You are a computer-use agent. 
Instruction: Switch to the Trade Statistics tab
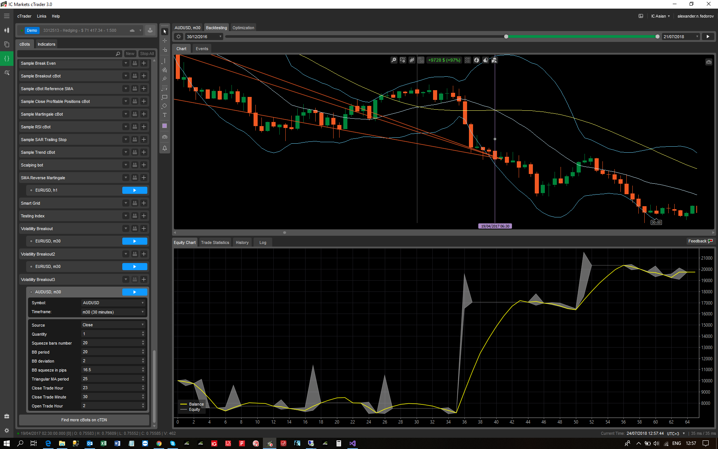(215, 242)
